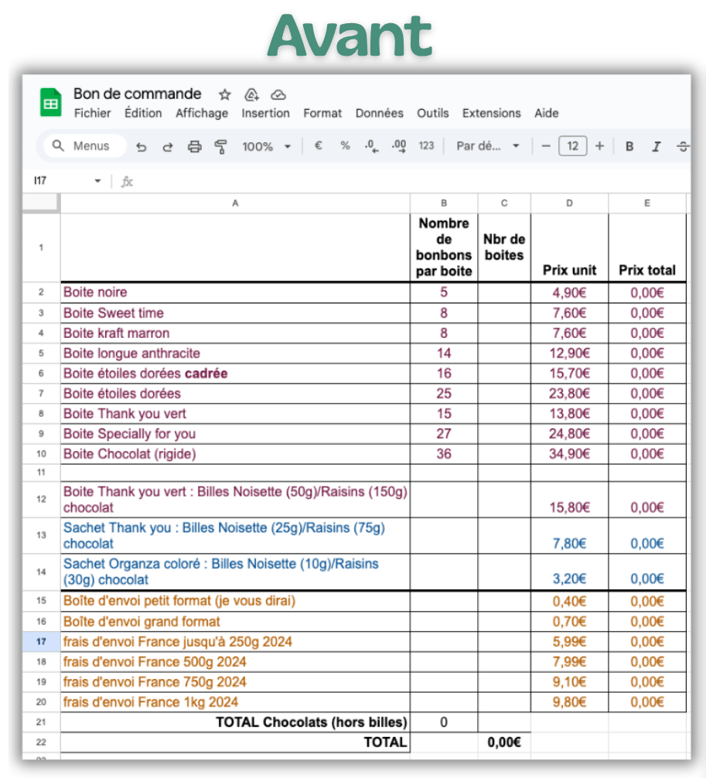Apply euro currency format
Screen dimensions: 706x778
(318, 145)
